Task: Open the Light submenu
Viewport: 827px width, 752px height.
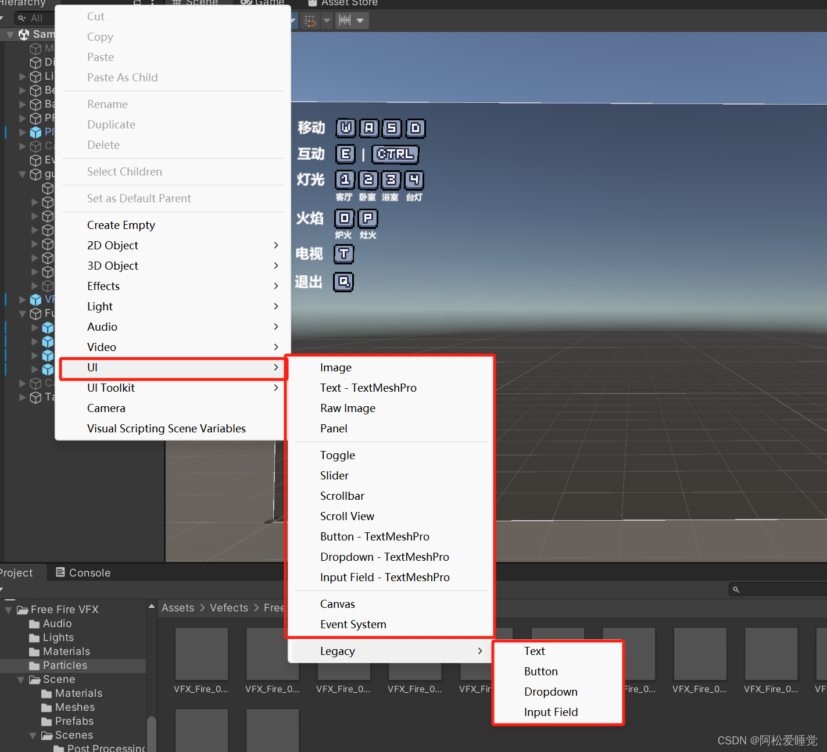Action: point(173,306)
